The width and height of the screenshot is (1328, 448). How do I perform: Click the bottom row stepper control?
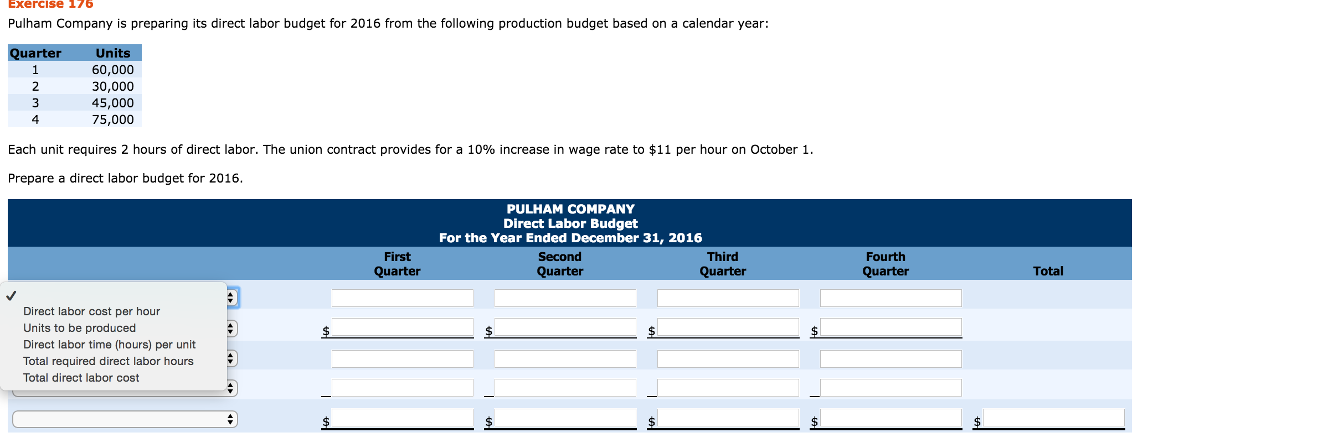coord(230,419)
